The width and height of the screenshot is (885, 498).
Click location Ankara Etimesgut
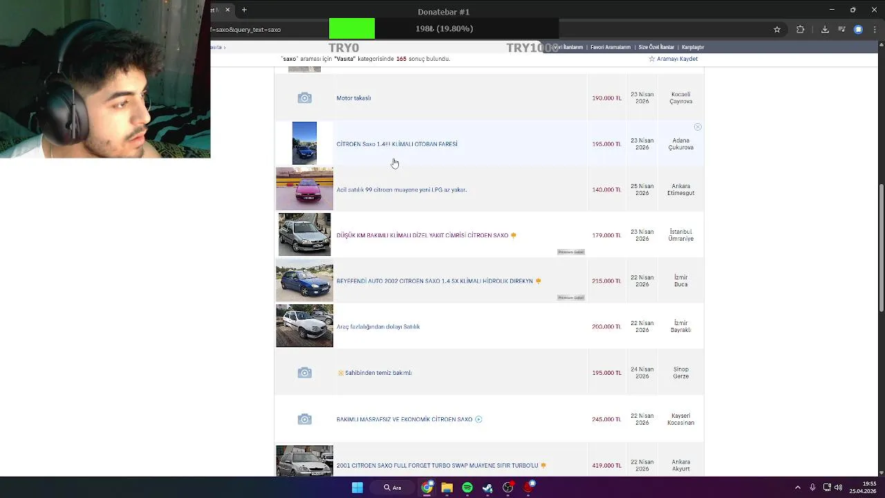[681, 190]
